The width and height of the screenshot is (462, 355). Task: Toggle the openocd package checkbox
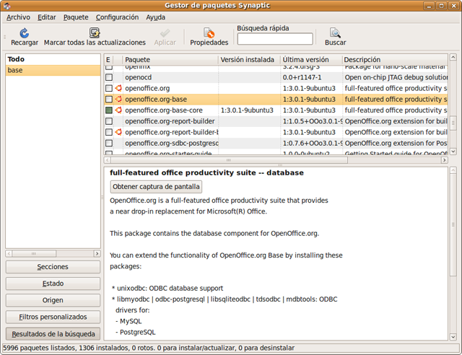click(109, 77)
